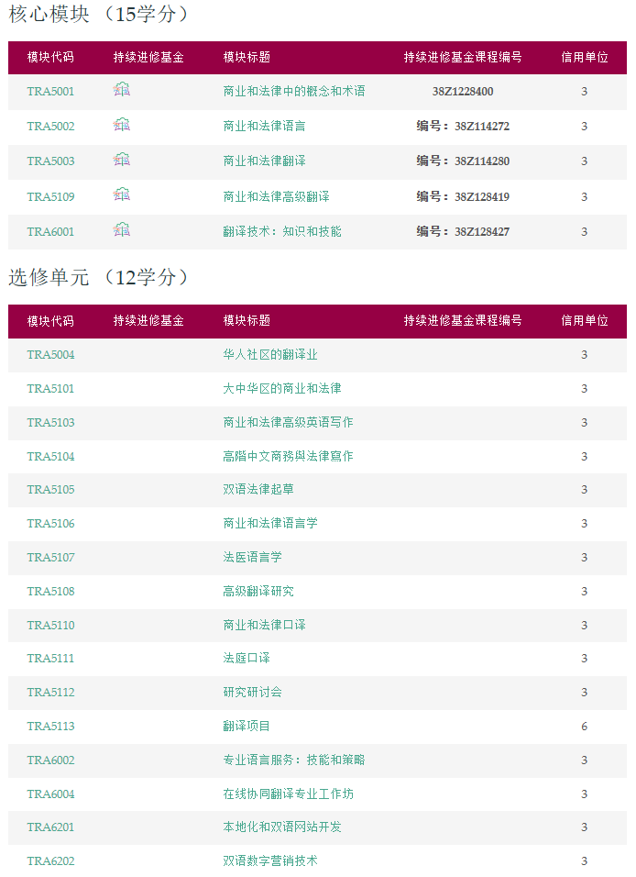Click 信用单位 header in the electives table
Viewport: 636px width, 877px height.
tap(585, 320)
